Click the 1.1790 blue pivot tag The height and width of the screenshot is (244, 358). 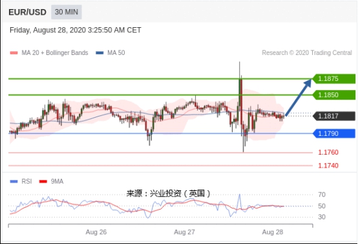[334, 133]
